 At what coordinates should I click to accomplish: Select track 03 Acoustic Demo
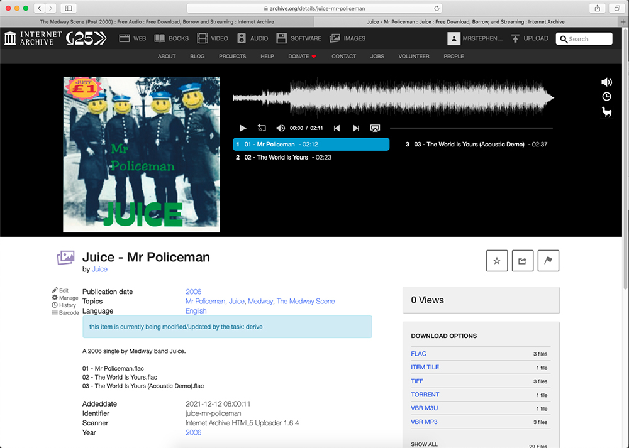(477, 145)
